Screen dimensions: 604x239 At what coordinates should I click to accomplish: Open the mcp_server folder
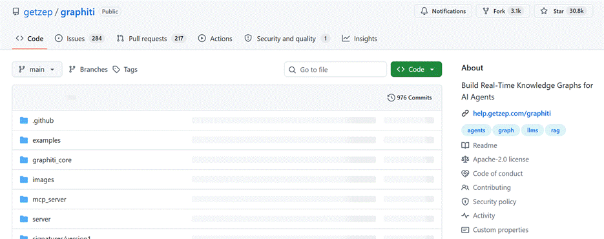pyautogui.click(x=50, y=200)
